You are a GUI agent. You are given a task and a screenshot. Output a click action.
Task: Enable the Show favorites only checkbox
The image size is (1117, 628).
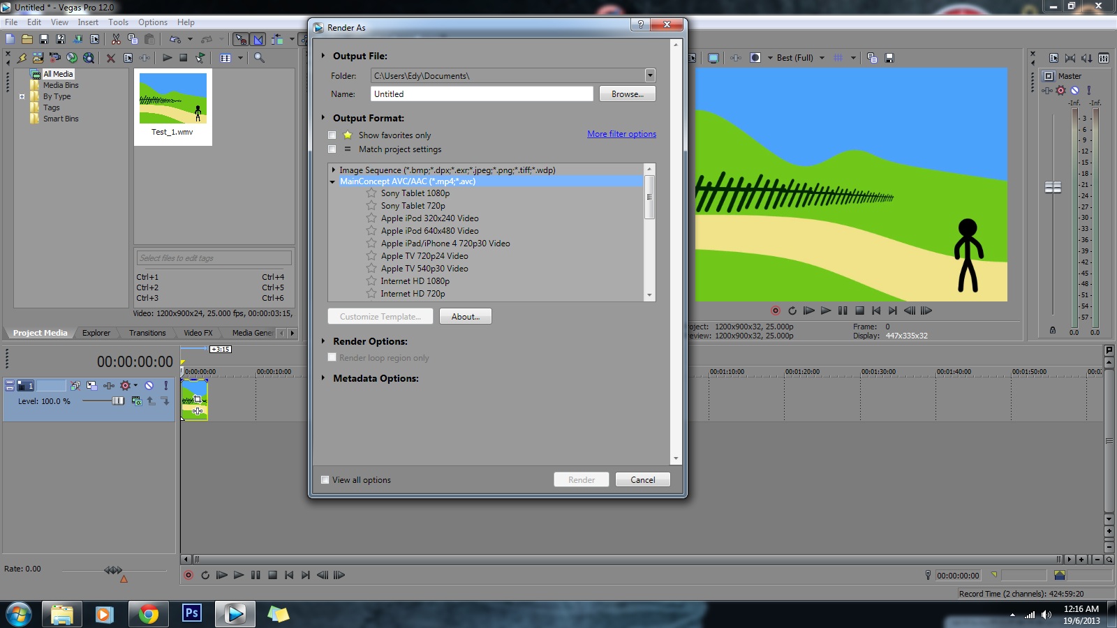tap(332, 135)
